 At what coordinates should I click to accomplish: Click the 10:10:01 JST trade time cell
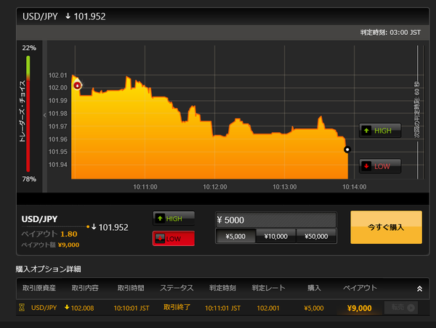(132, 308)
